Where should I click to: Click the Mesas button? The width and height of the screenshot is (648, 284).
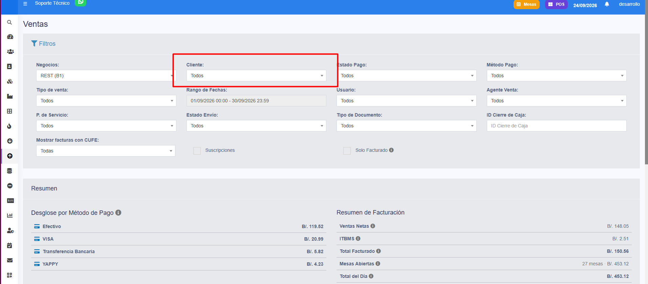point(526,4)
